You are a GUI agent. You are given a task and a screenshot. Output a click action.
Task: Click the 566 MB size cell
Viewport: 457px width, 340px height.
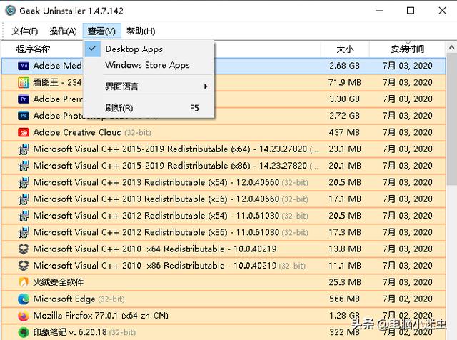(x=344, y=299)
